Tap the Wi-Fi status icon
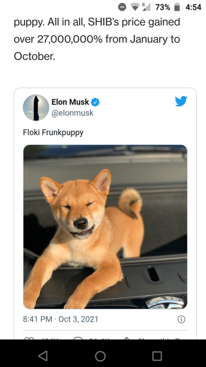Viewport: 206px width, 367px height. coord(135,7)
